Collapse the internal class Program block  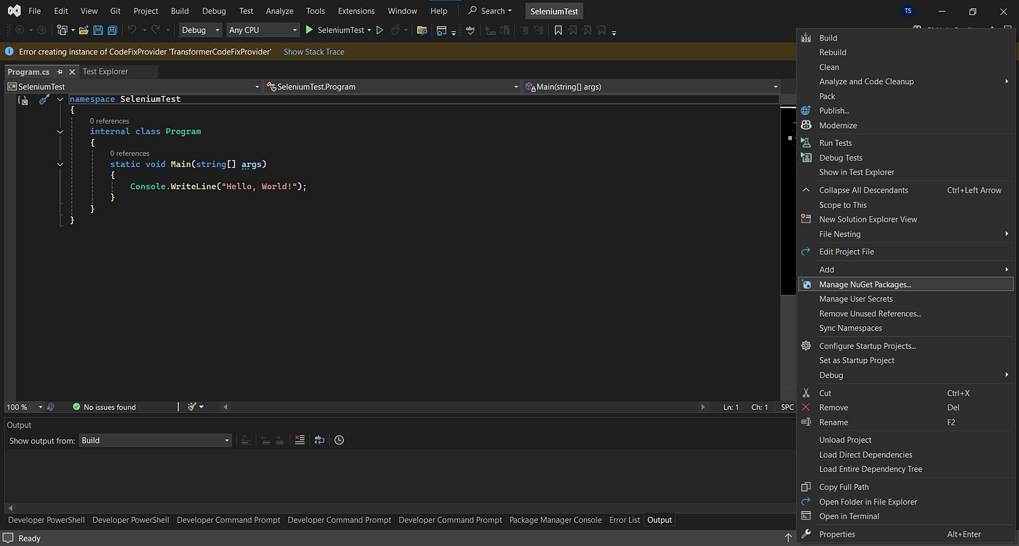tap(60, 132)
